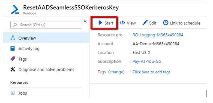Click the View toolbar button label

[x=131, y=23]
